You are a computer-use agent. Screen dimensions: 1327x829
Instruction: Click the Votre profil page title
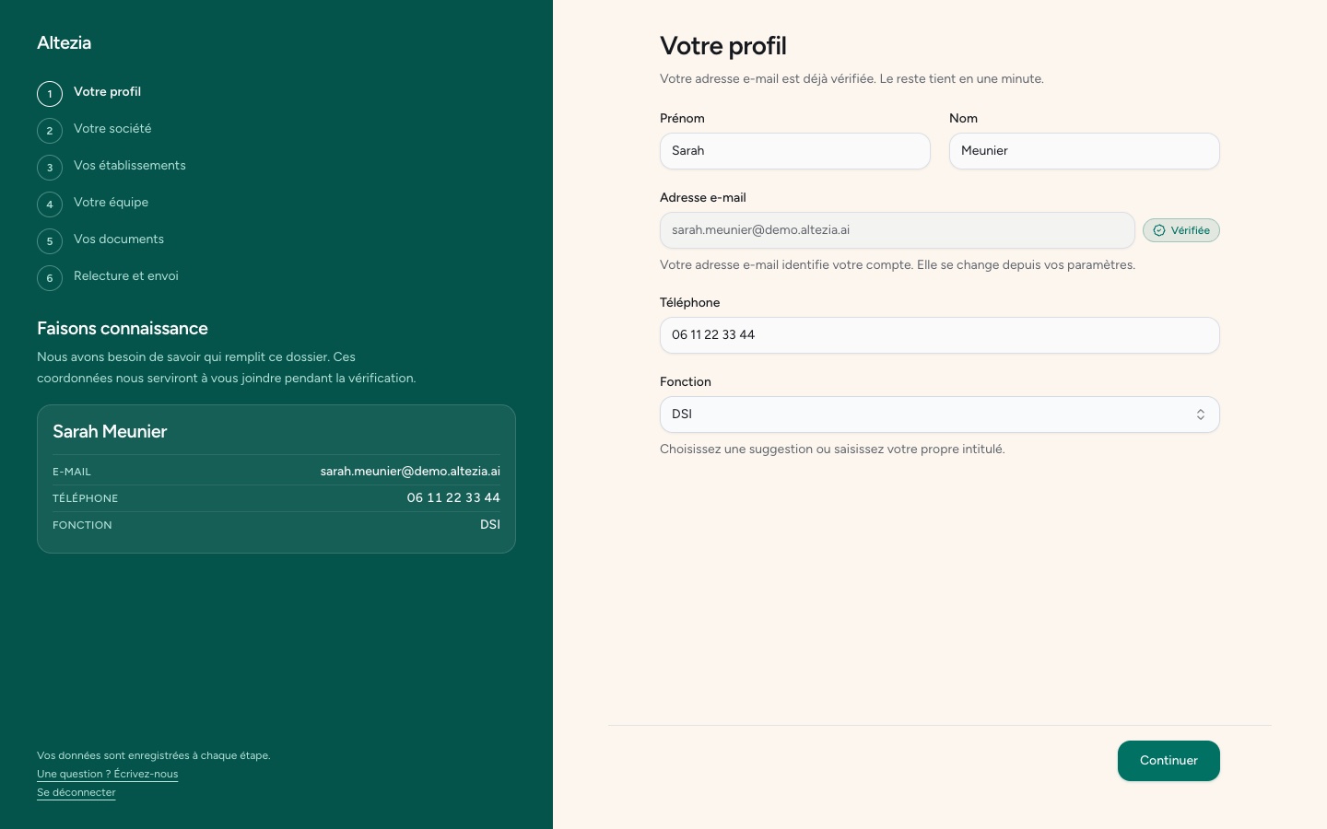723,46
